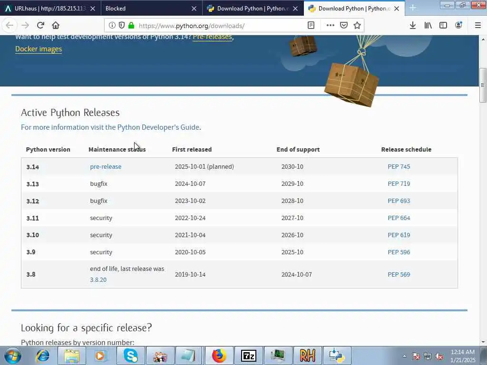Image resolution: width=487 pixels, height=365 pixels.
Task: Click the browser forward arrow
Action: click(25, 26)
